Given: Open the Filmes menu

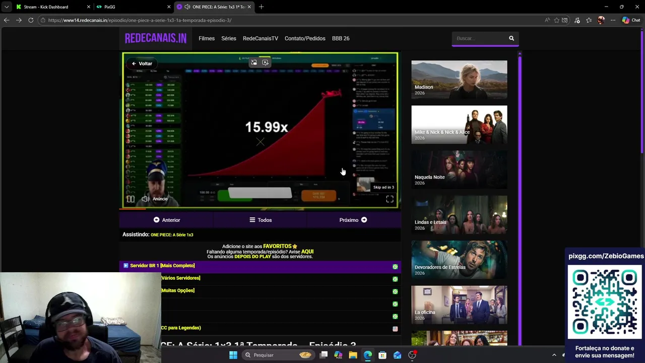Looking at the screenshot, I should click(207, 38).
